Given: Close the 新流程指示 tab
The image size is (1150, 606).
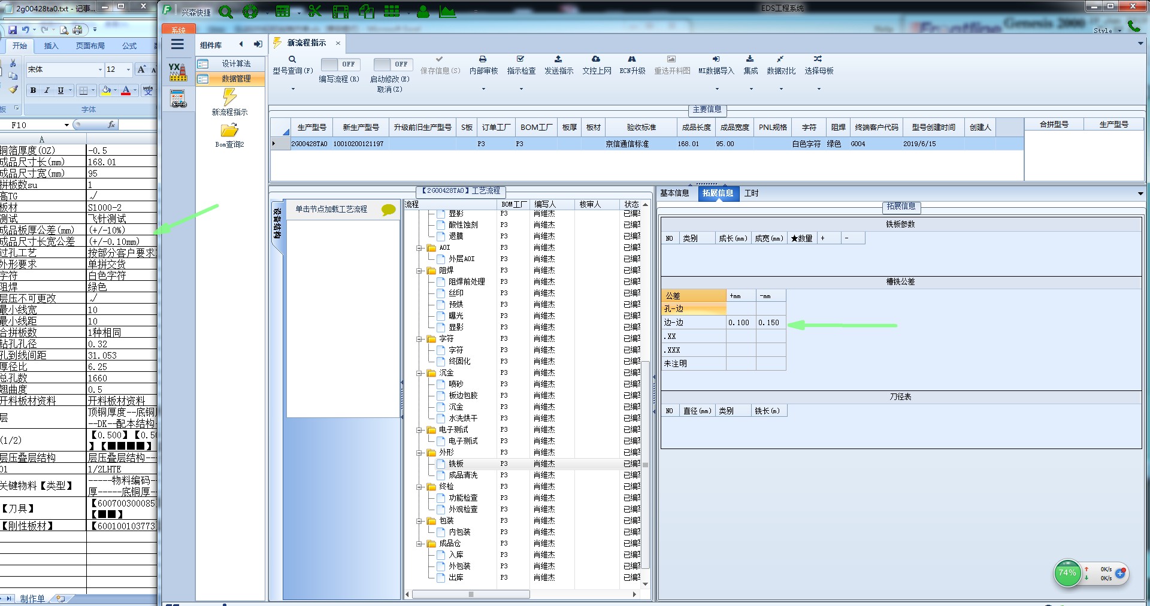Looking at the screenshot, I should [338, 43].
